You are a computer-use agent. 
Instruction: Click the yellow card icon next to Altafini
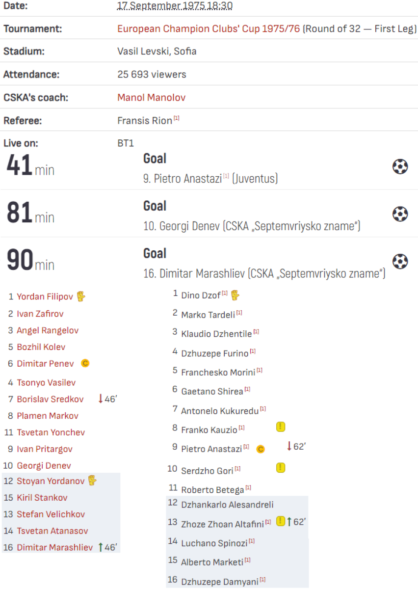coord(280,521)
